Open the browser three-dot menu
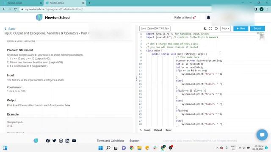 tap(267, 9)
